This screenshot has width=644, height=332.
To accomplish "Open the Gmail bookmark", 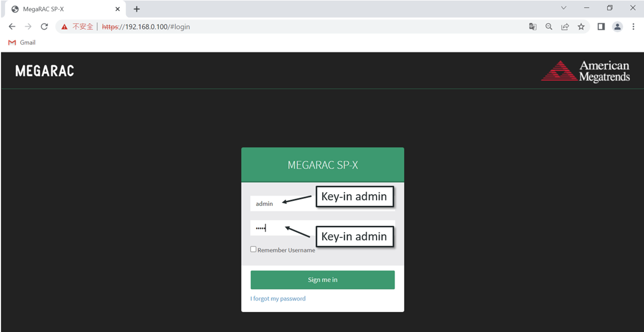I will click(22, 43).
